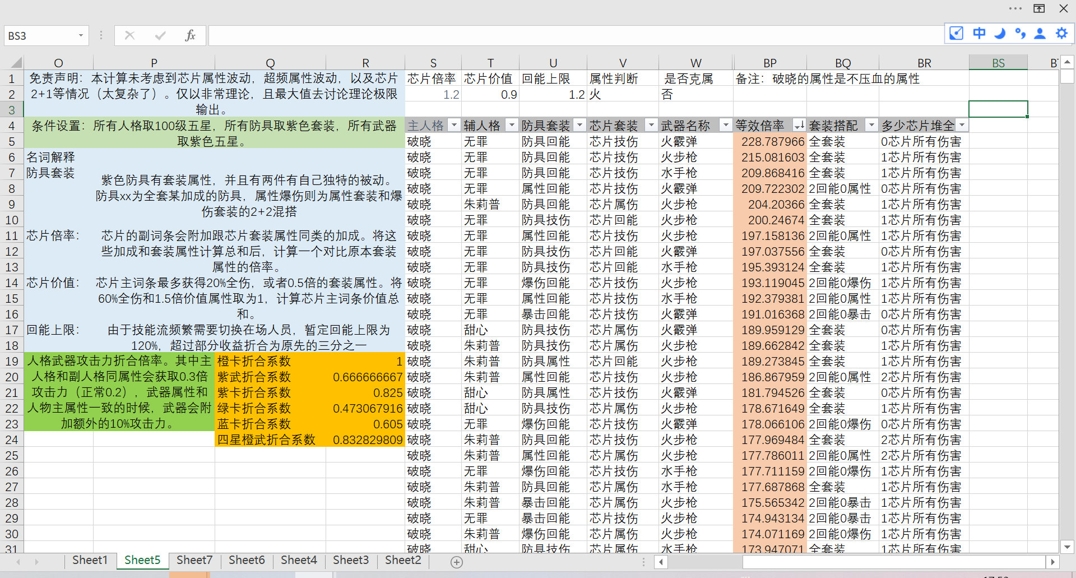Click the Name Box showing BS3
The height and width of the screenshot is (578, 1076).
(x=40, y=35)
